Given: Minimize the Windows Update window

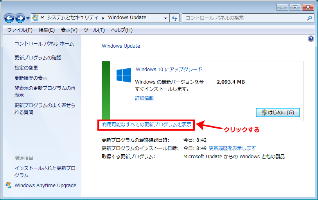Looking at the screenshot, I should pos(282,7).
